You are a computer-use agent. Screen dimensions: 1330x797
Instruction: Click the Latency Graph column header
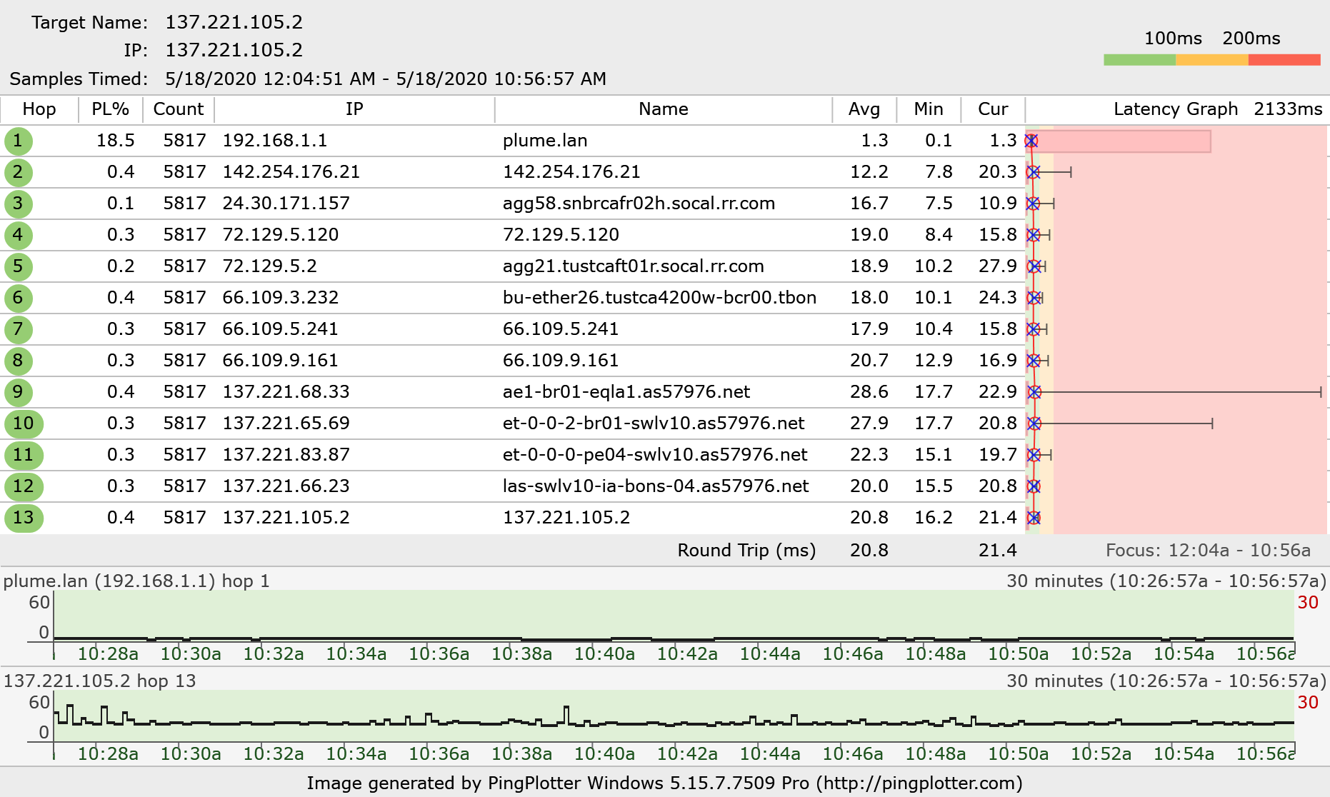(x=1176, y=109)
